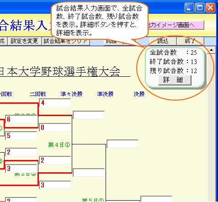Image resolution: width=218 pixels, height=202 pixels.
Task: Select score field showing 4
Action: coord(55,103)
